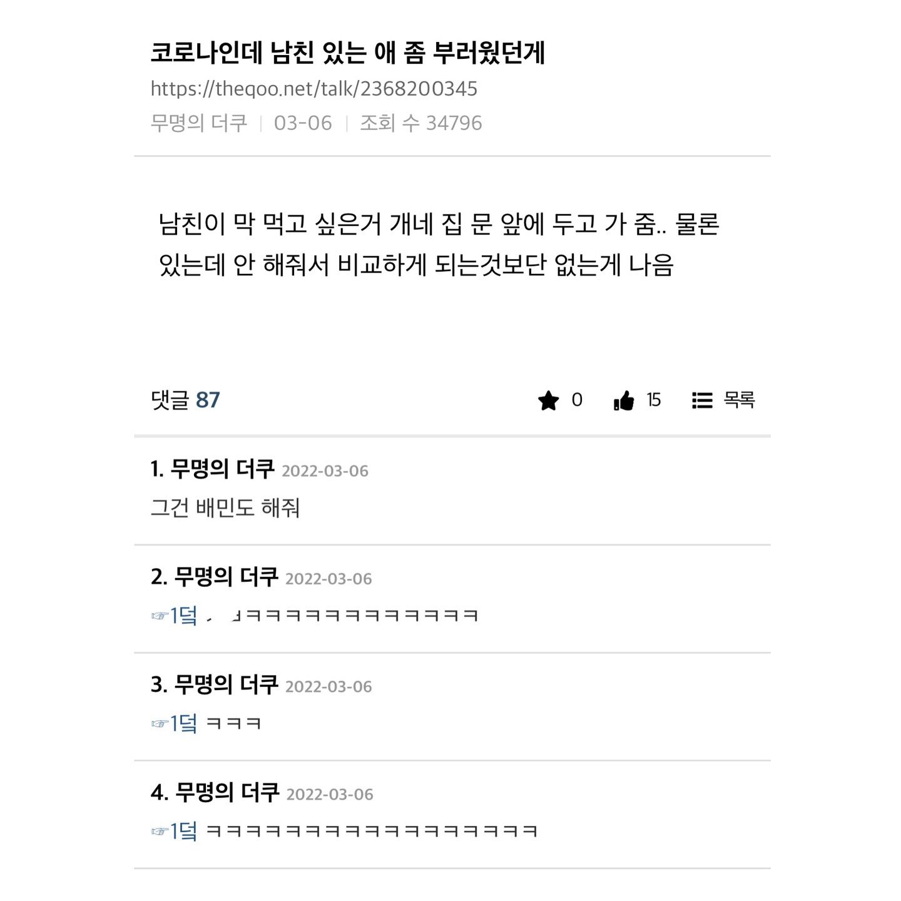This screenshot has width=901, height=901.
Task: Click the pointing hand icon in comment 2
Action: pyautogui.click(x=160, y=616)
